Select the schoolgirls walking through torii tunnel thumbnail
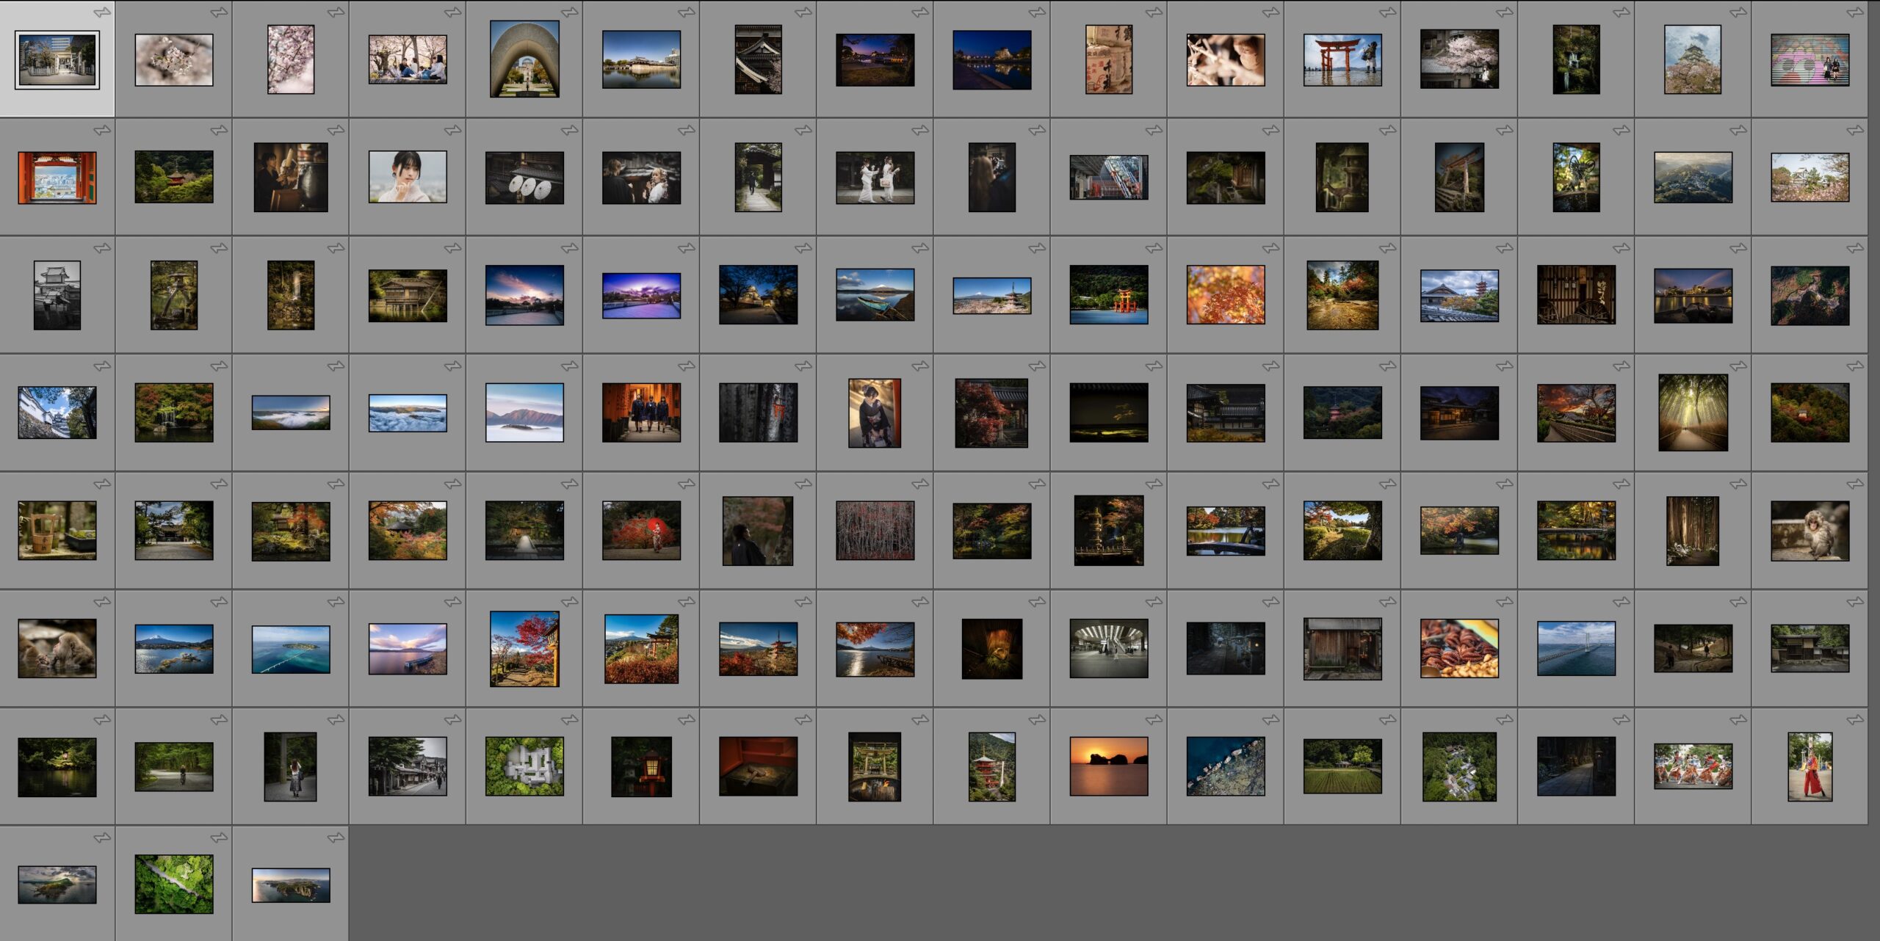The image size is (1880, 941). click(641, 413)
